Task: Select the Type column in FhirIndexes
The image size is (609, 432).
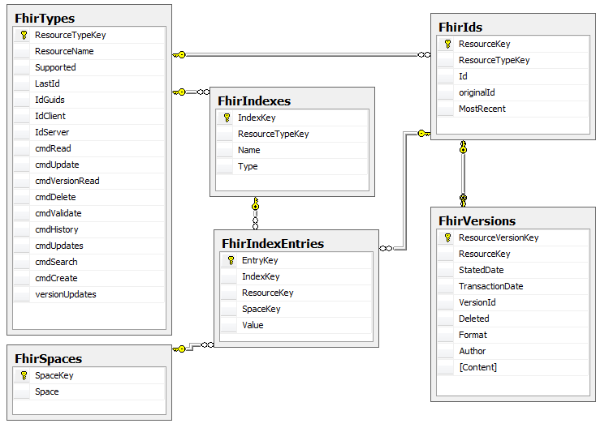Action: click(248, 166)
